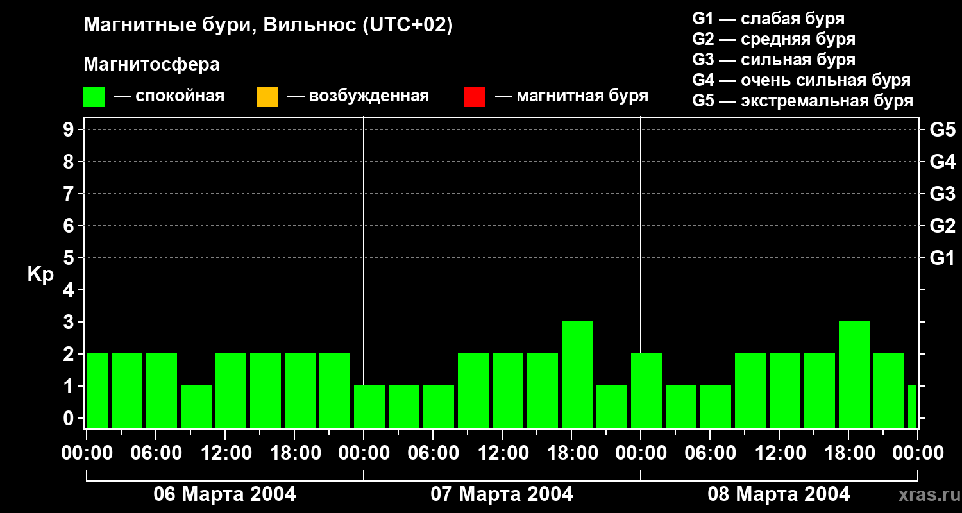Image resolution: width=962 pixels, height=513 pixels.
Task: Click the green "спокойная" color swatch
Action: coord(94,97)
